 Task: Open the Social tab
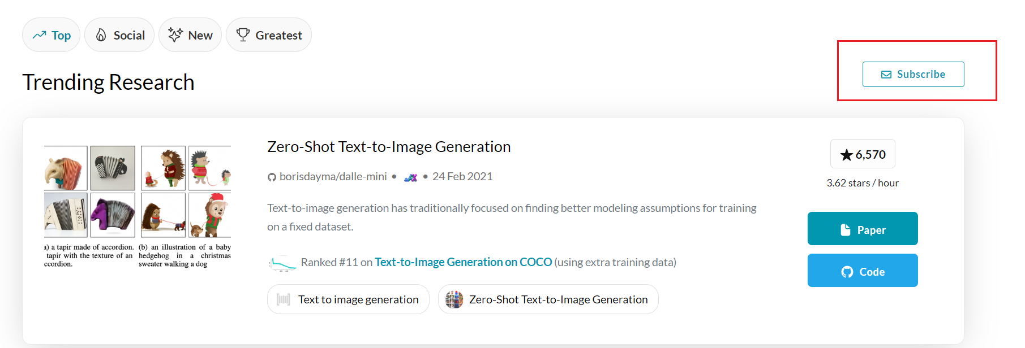(119, 35)
